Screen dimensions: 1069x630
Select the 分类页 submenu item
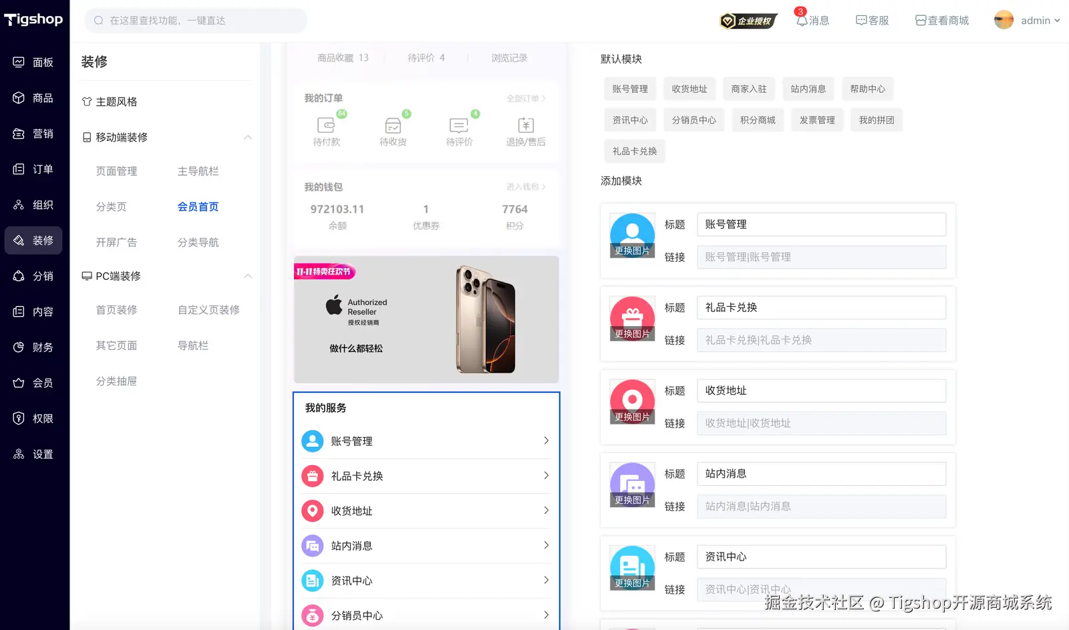click(x=111, y=206)
